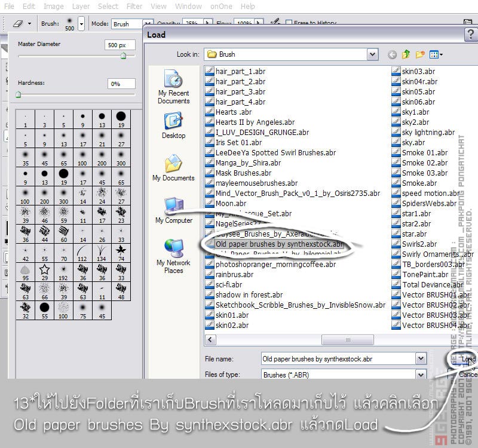Choose the 192 starburst brush preset
The height and width of the screenshot is (448, 478).
pos(63,272)
